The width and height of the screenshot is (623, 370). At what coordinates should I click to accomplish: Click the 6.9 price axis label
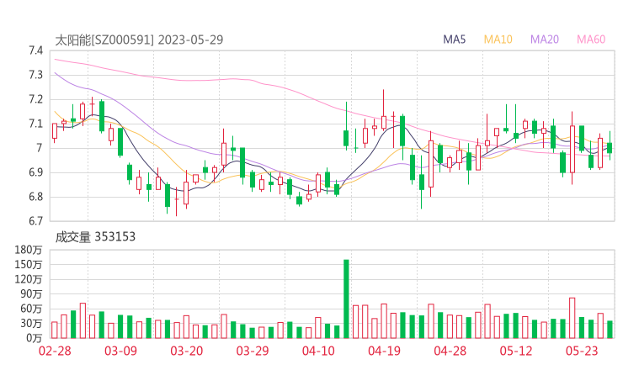pos(35,172)
